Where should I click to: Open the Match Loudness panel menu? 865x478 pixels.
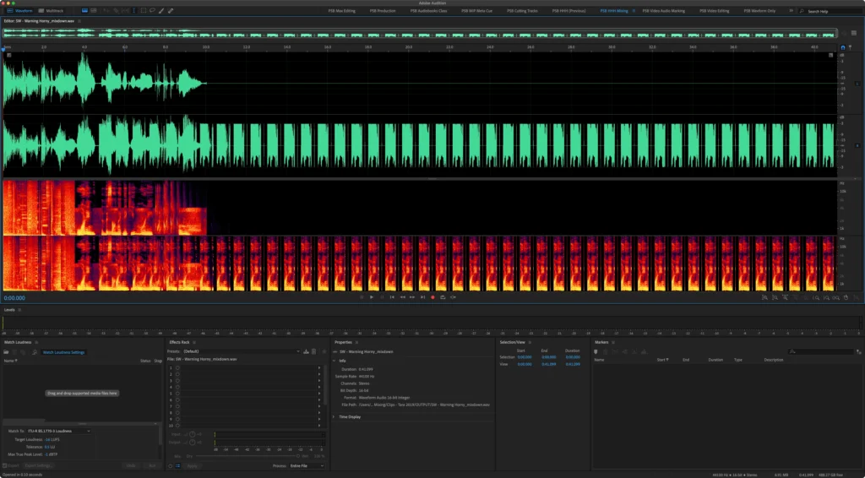(x=36, y=342)
